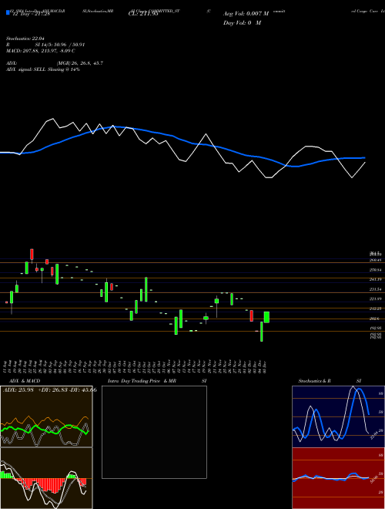Click the tallest red candle at the chart top

(x=32, y=254)
